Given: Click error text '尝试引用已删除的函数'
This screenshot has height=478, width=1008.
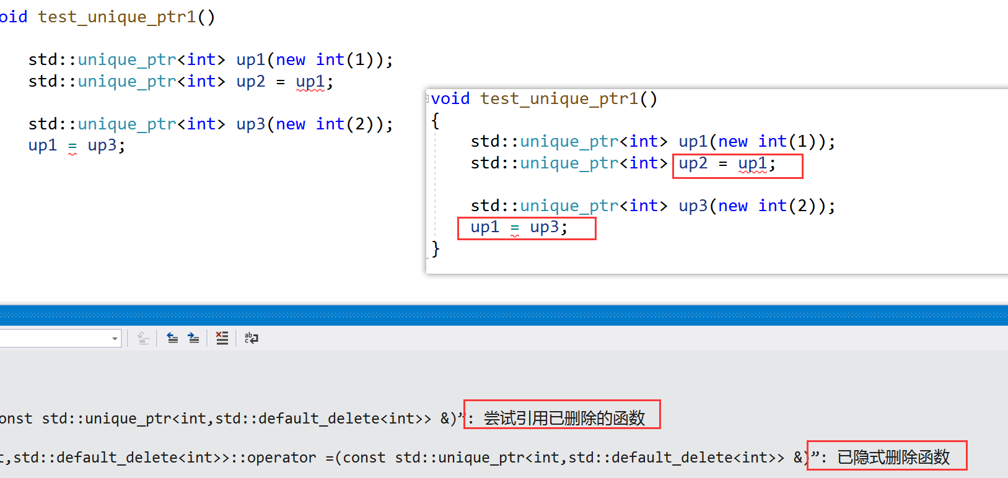Looking at the screenshot, I should pyautogui.click(x=564, y=419).
